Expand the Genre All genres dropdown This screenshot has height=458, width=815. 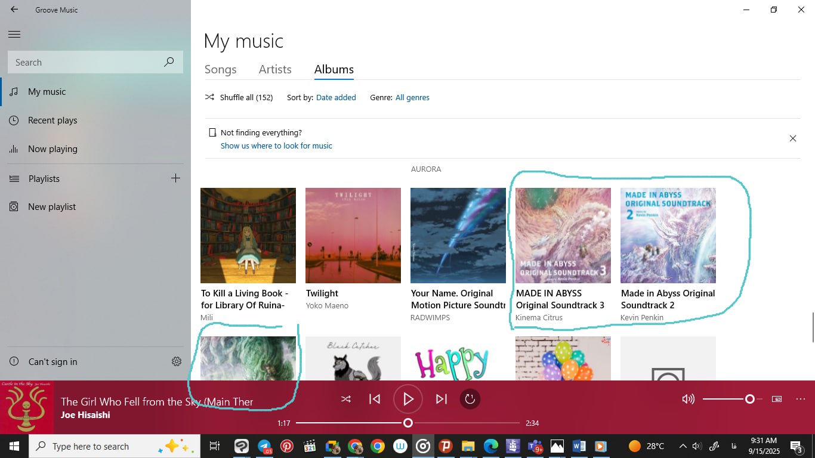pos(412,98)
